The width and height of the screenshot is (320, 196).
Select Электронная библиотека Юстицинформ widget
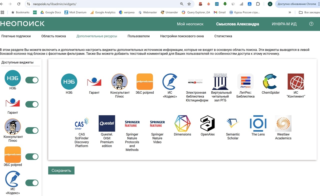coord(195,82)
